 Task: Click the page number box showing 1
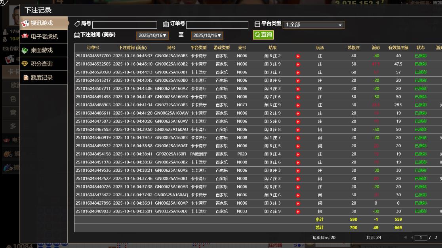coord(421,238)
